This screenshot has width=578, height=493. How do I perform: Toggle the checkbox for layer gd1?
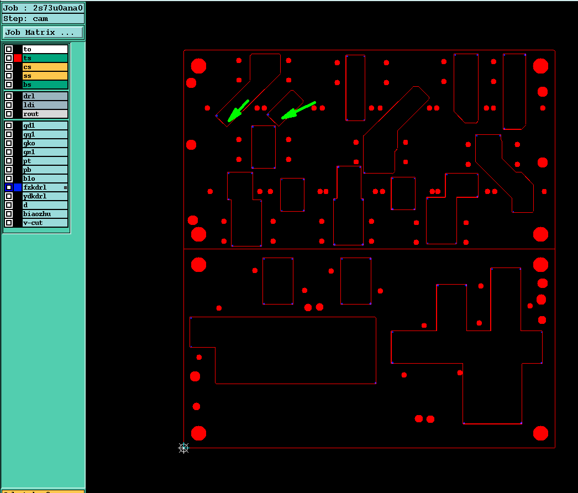click(9, 125)
